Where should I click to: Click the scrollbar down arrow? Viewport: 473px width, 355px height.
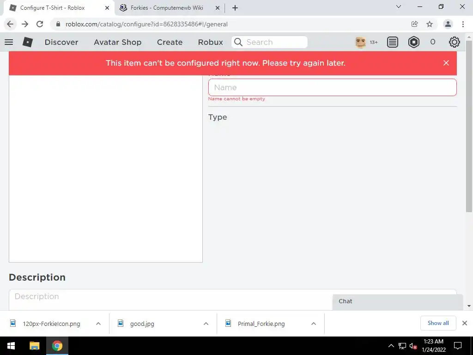tap(469, 306)
